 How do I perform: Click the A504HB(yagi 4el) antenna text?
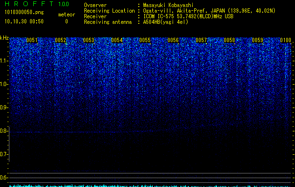(x=166, y=22)
